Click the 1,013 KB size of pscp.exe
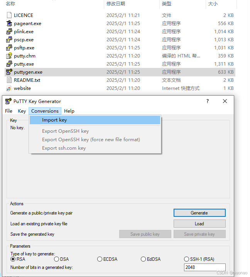Viewport: 250px width, 277px height. click(224, 40)
